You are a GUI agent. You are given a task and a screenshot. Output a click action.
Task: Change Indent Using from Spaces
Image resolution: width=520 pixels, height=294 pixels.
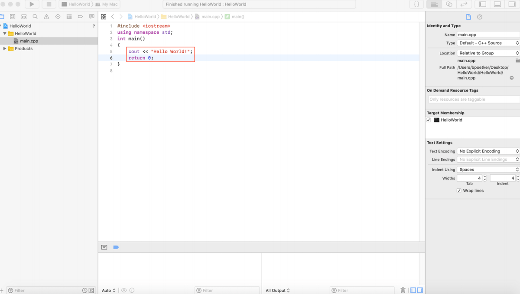[x=488, y=169]
